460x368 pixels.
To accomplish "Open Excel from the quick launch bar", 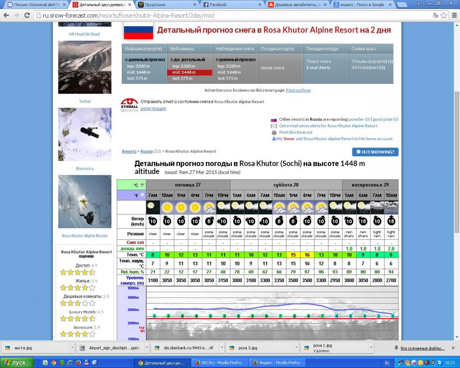I will tap(45, 362).
